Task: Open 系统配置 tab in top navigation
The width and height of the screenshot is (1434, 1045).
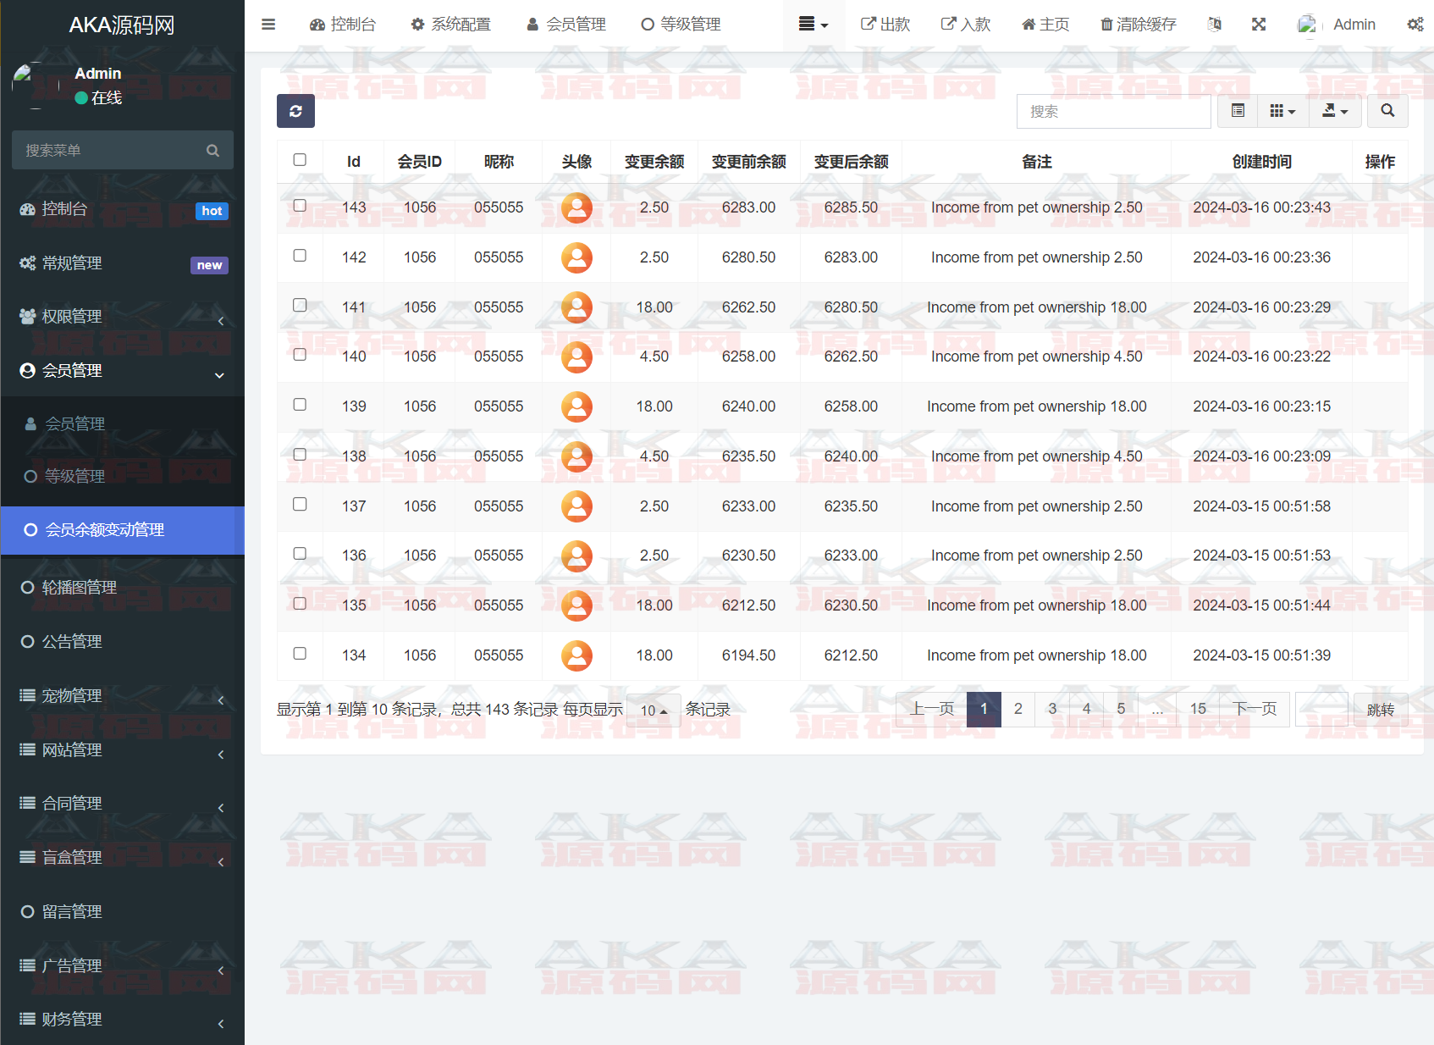Action: coord(450,25)
